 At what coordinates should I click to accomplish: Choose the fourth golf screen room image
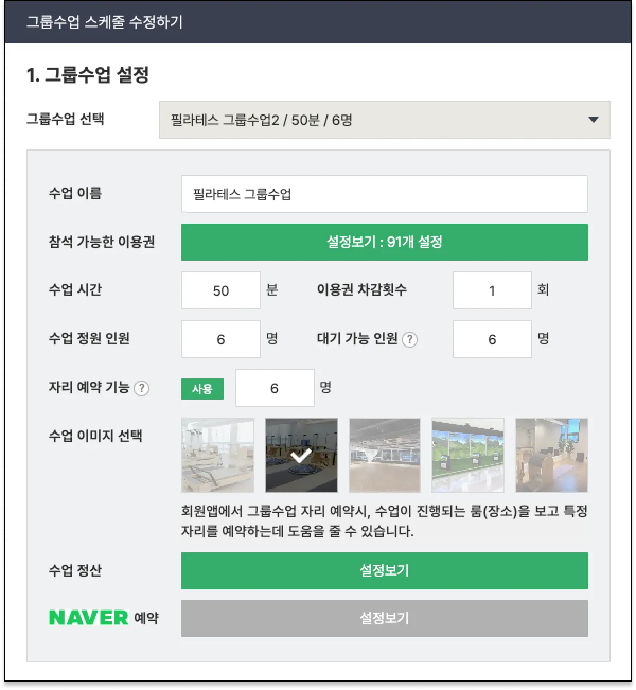pyautogui.click(x=468, y=455)
